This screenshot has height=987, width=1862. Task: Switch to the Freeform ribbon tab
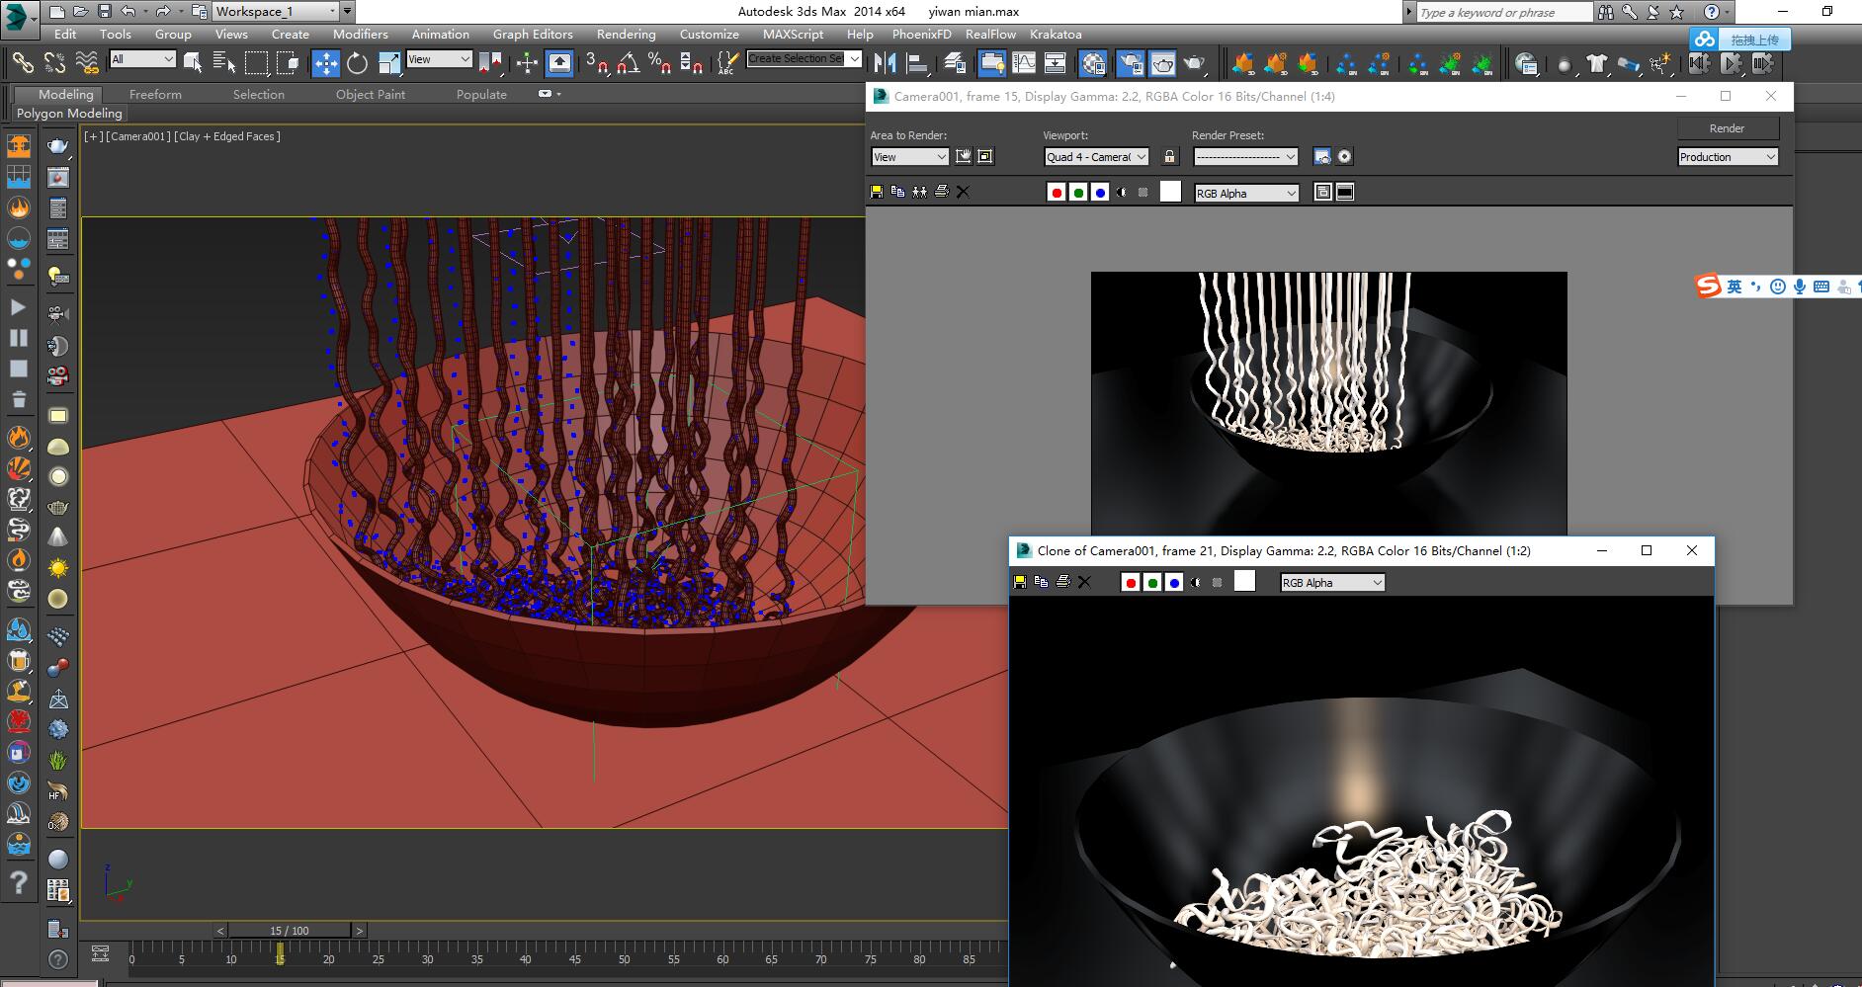coord(155,94)
